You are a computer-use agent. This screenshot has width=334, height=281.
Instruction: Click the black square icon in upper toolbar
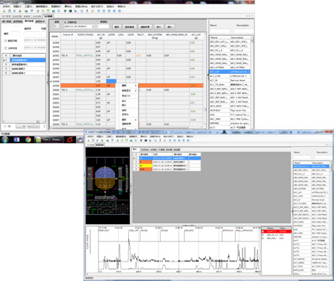point(71,11)
